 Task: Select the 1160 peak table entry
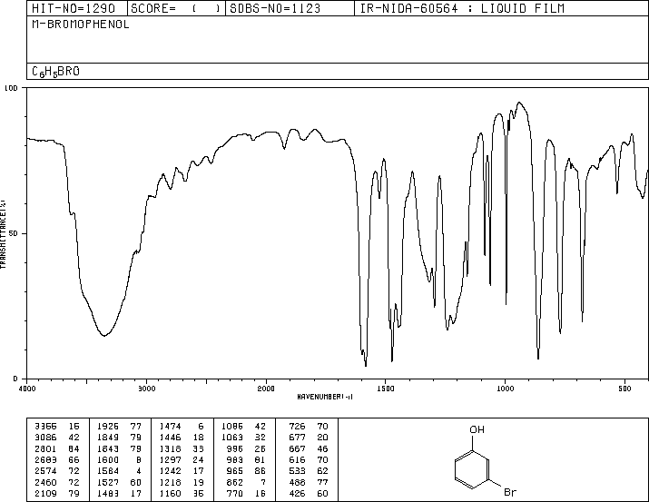(182, 493)
